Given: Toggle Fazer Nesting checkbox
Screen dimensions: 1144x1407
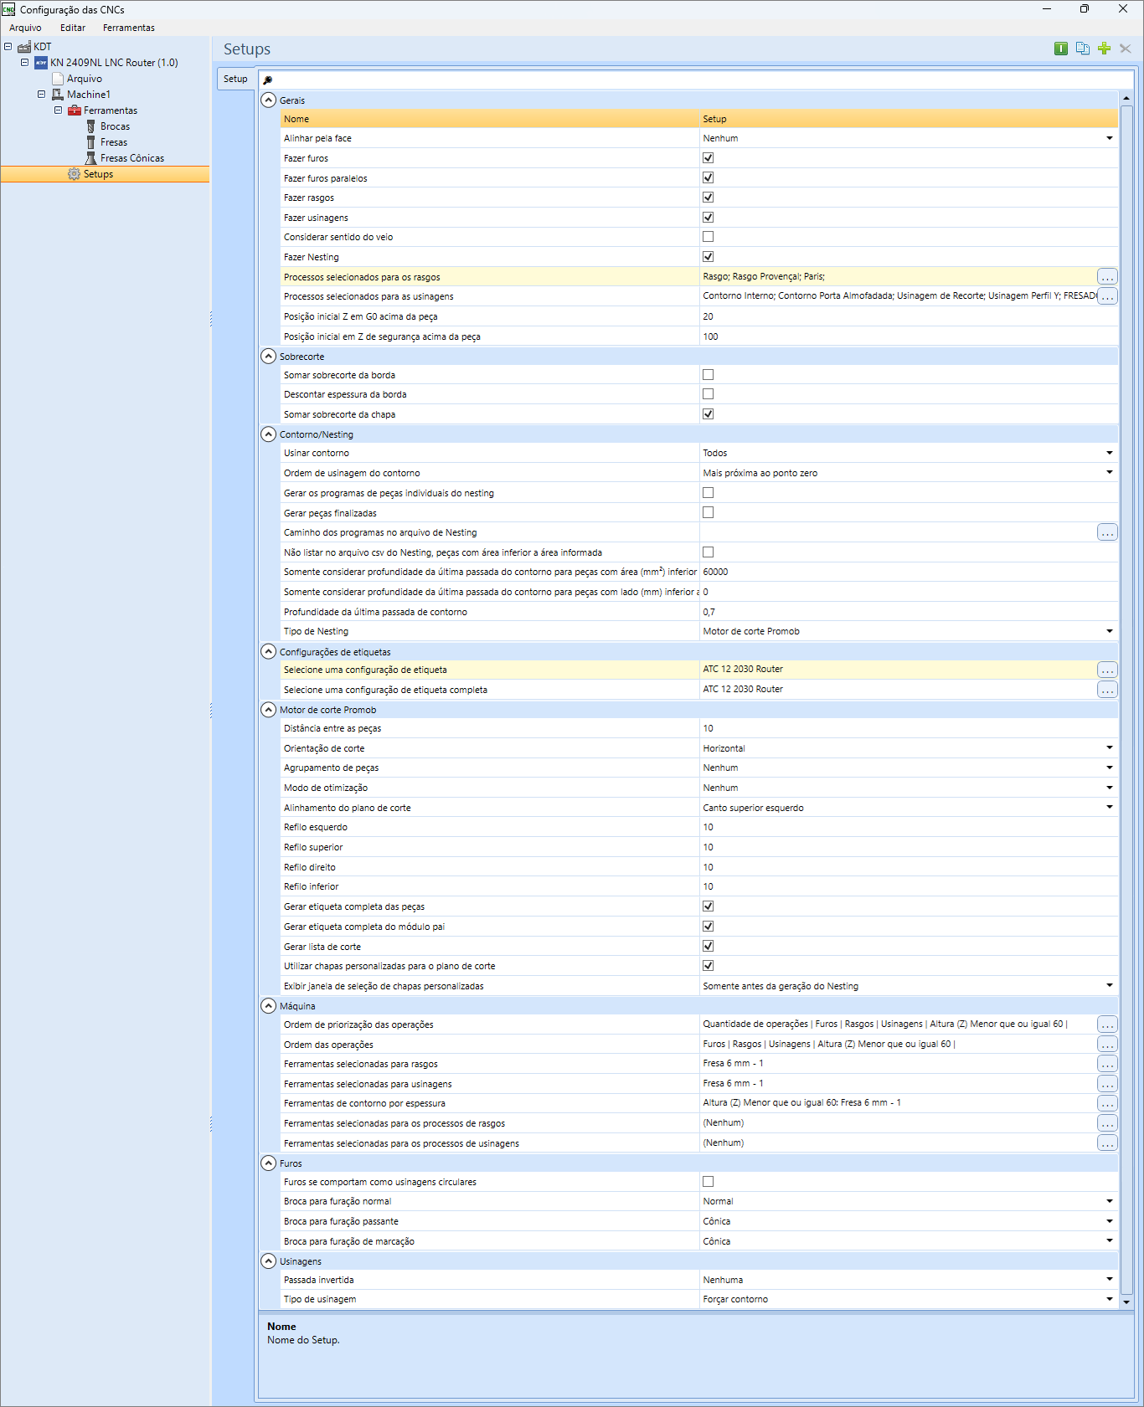Looking at the screenshot, I should (x=708, y=257).
